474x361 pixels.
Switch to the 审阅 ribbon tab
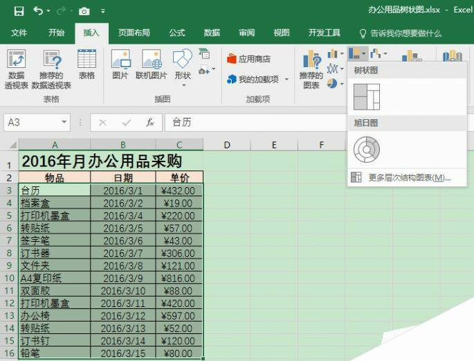point(246,33)
